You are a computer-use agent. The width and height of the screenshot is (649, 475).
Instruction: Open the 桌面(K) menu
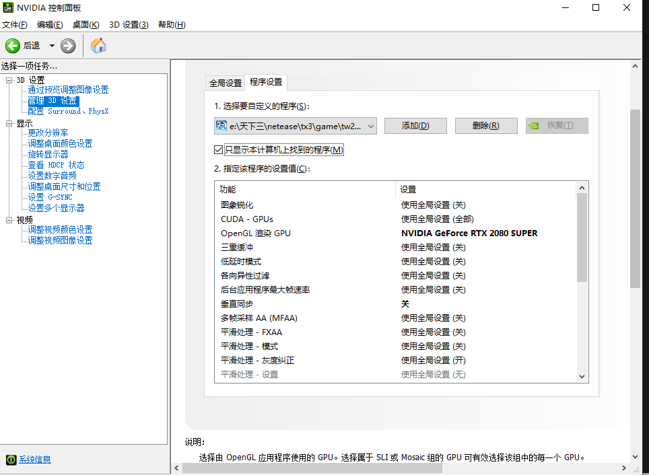click(x=86, y=25)
